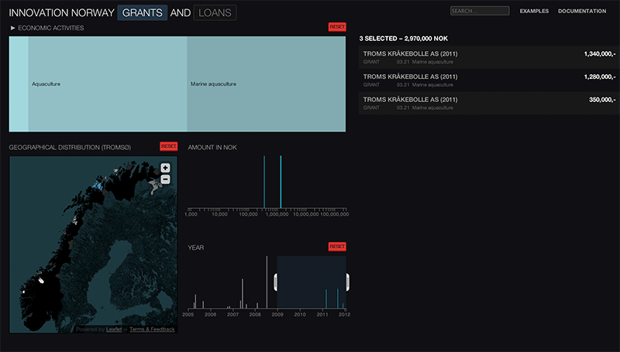Select the narrow leftmost treemap block
This screenshot has width=620, height=352.
coord(19,84)
